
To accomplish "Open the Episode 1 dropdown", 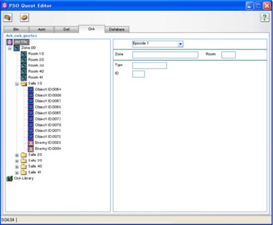I will click(x=180, y=44).
